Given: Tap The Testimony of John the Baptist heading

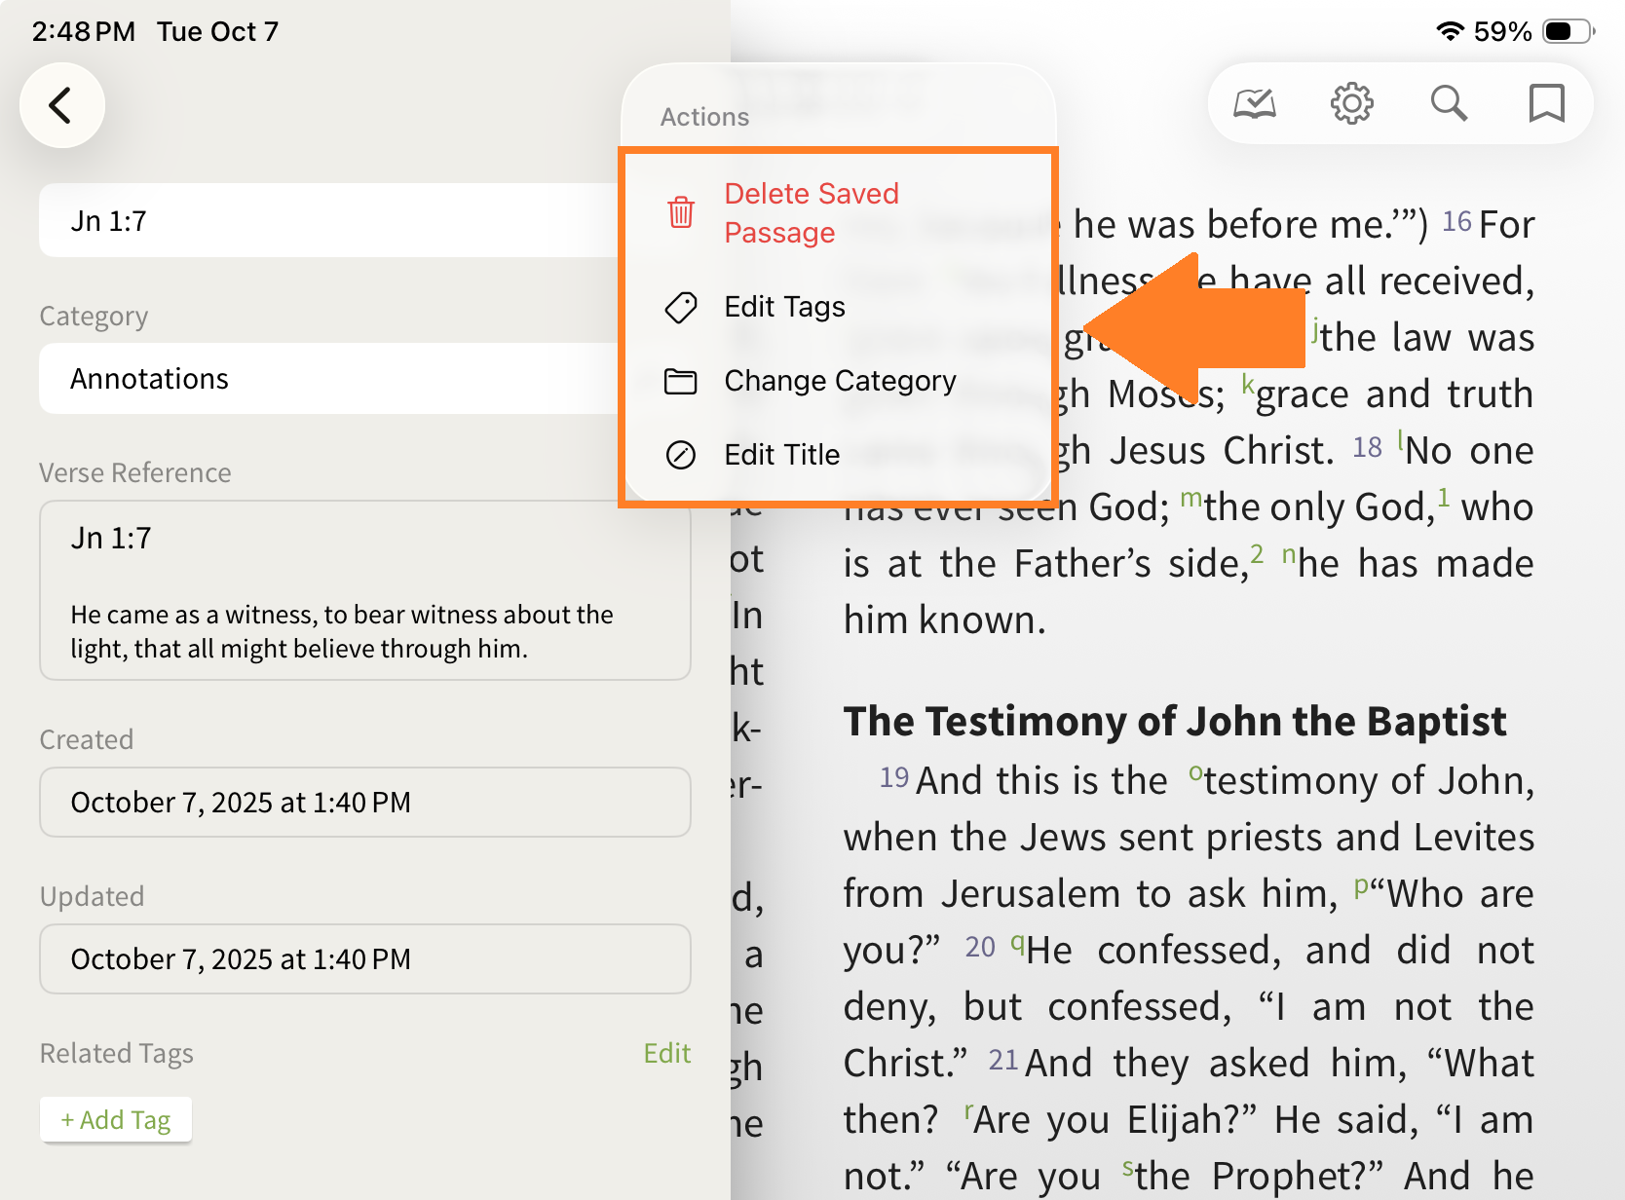Looking at the screenshot, I should point(1174,722).
